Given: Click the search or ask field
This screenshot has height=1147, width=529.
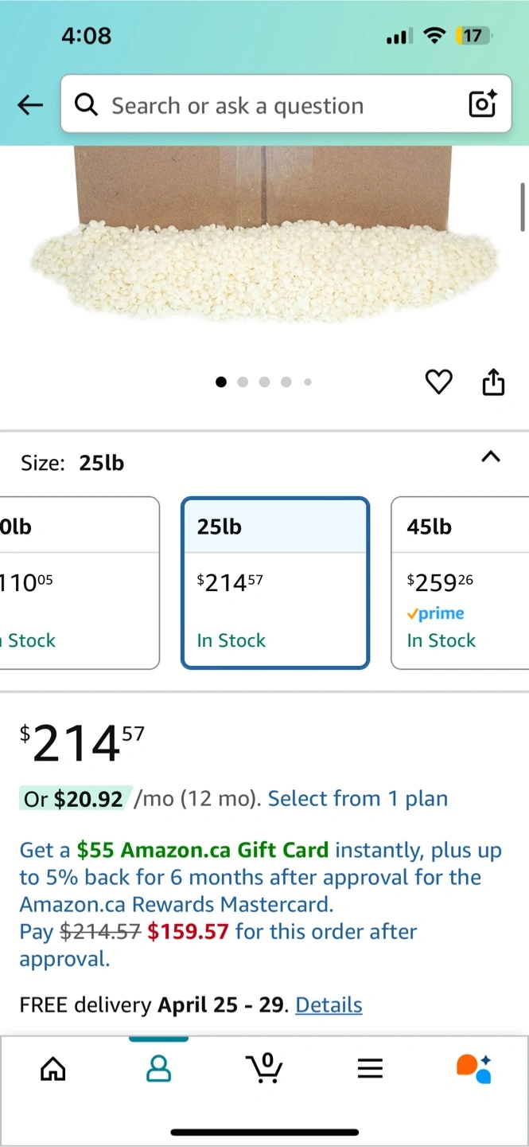Looking at the screenshot, I should point(270,105).
